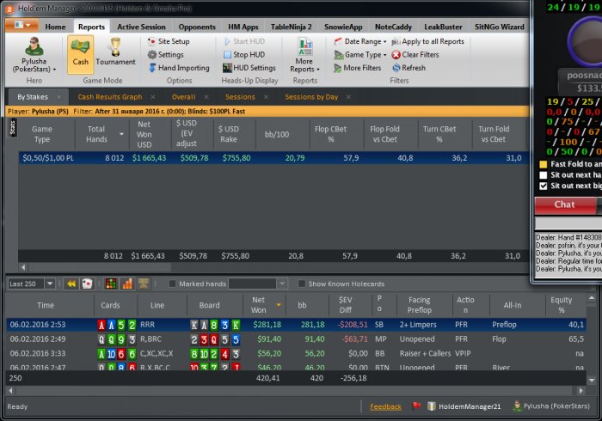Click the hand replayer rewind icon

tap(71, 284)
